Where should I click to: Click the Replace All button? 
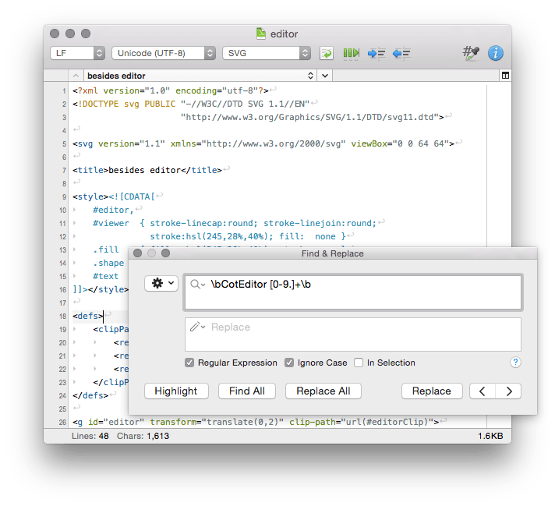pyautogui.click(x=323, y=391)
